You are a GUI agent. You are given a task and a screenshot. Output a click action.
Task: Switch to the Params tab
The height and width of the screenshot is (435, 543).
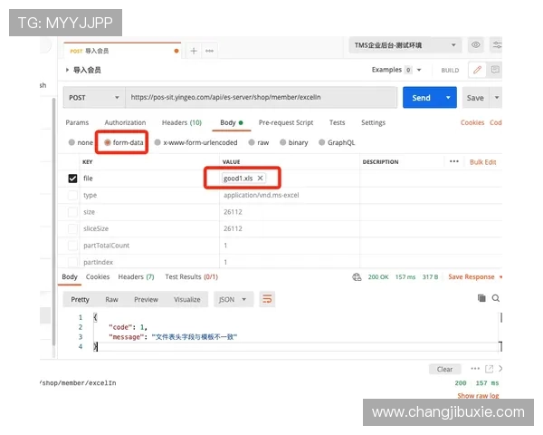click(77, 122)
